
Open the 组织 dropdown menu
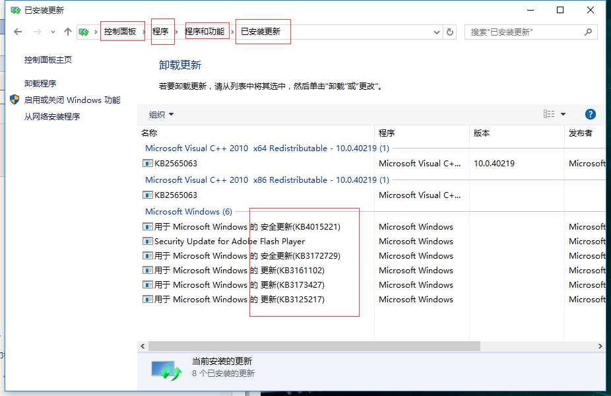(161, 115)
